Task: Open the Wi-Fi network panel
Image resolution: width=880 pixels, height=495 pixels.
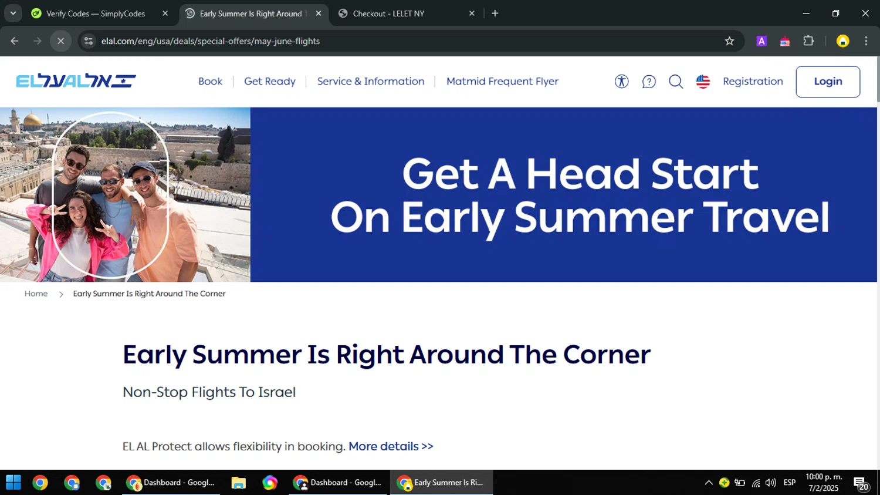Action: [756, 483]
